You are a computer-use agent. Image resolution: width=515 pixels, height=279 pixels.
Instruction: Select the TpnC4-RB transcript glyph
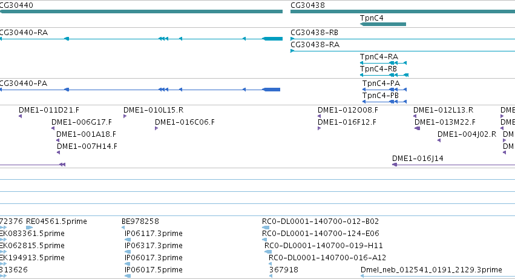(x=384, y=75)
